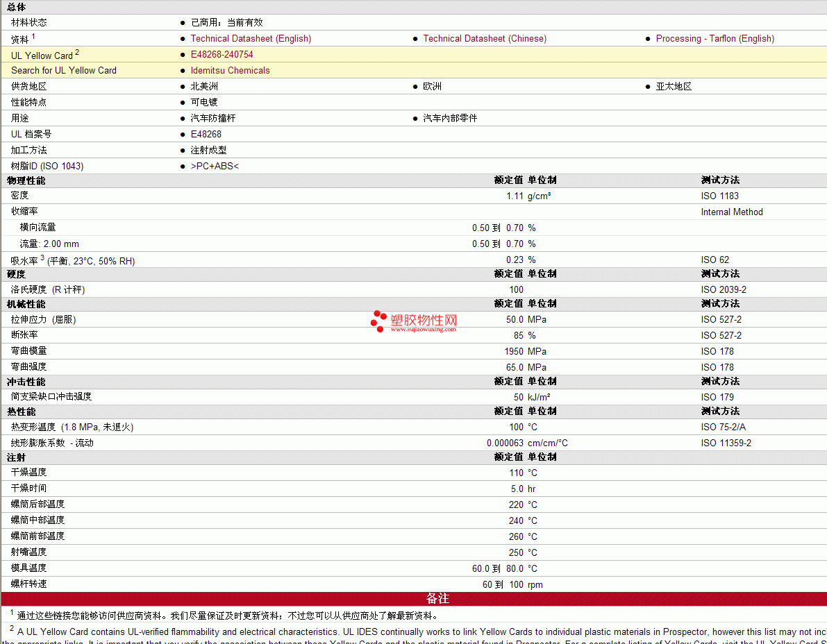Click the ISO 2039-2 test method
The image size is (827, 644).
(x=724, y=289)
